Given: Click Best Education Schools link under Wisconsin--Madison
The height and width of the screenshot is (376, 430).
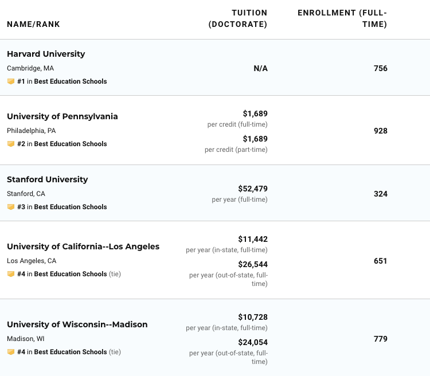Looking at the screenshot, I should tap(71, 352).
